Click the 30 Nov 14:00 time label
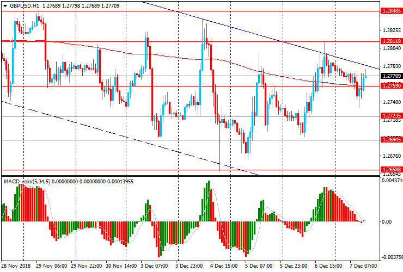 coord(121,265)
